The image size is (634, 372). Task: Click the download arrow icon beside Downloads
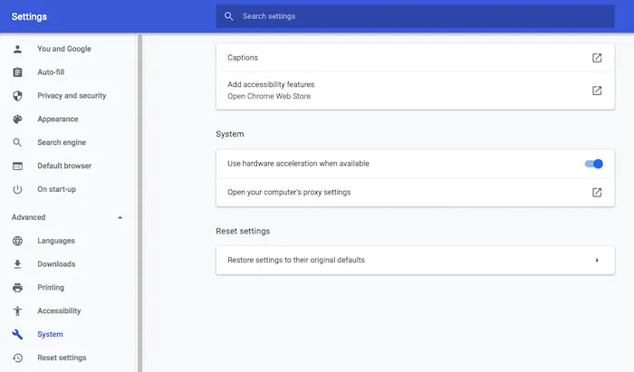pyautogui.click(x=17, y=264)
